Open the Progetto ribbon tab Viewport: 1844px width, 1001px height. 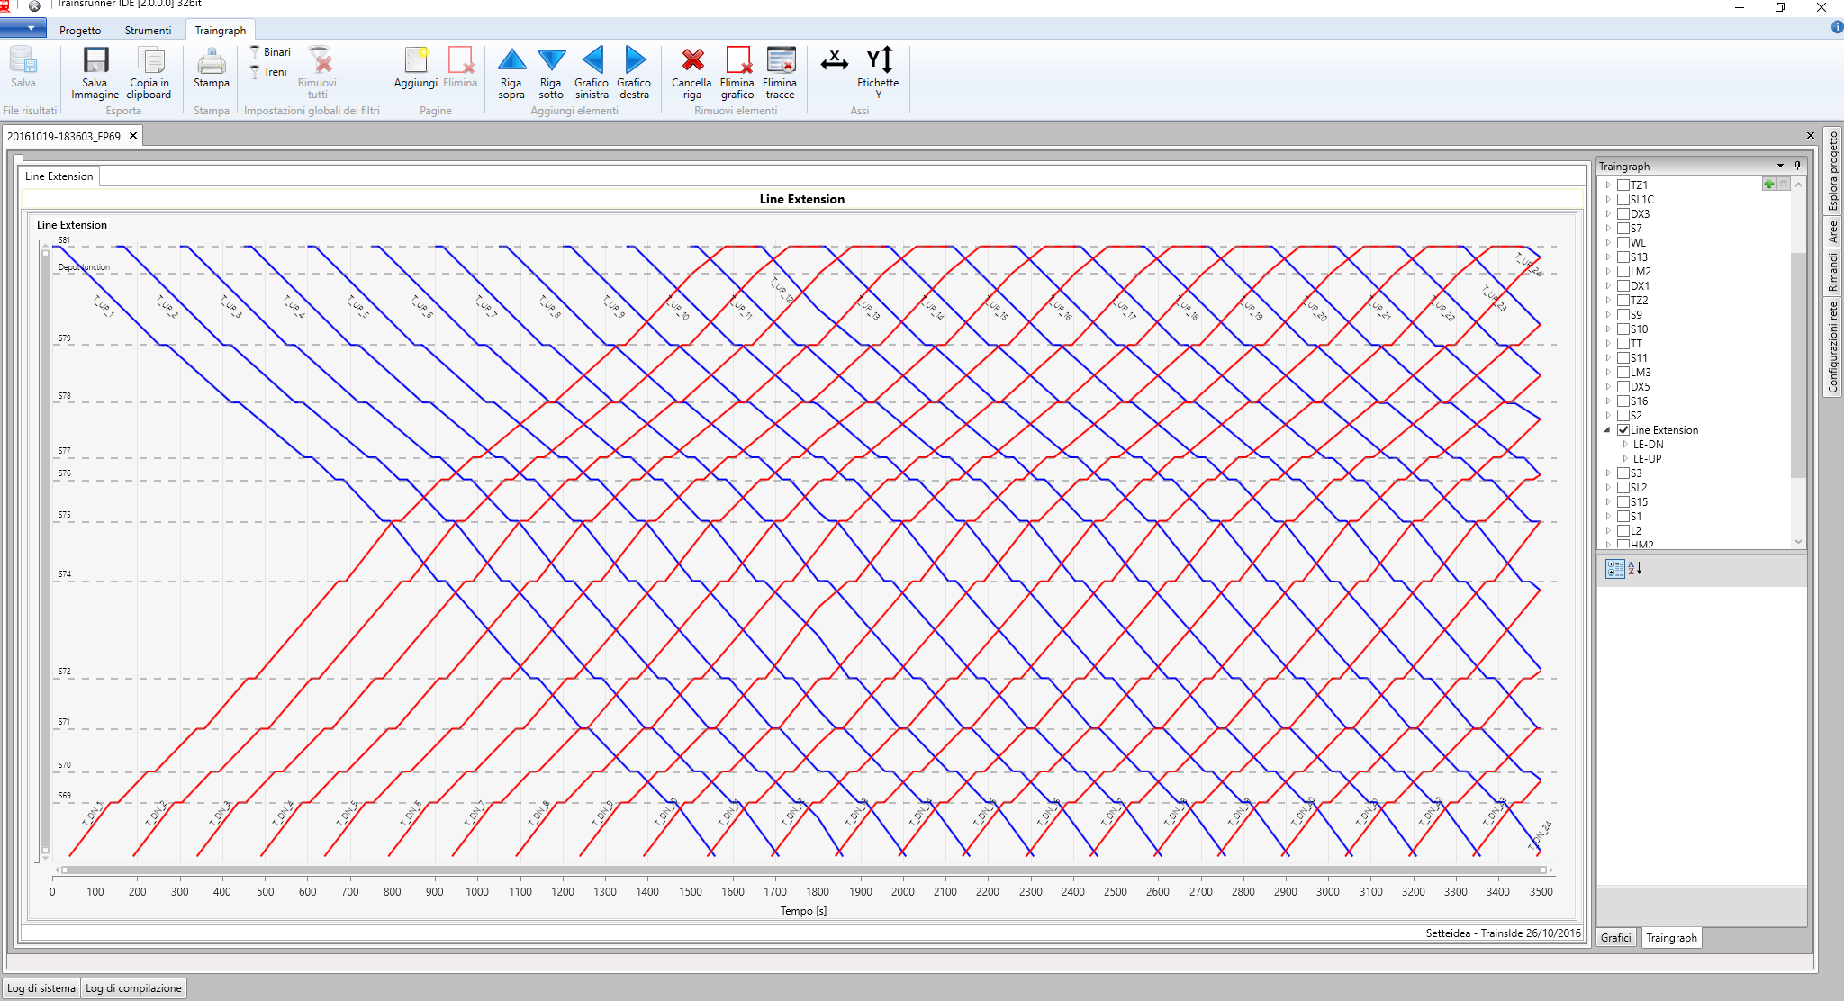tap(80, 30)
